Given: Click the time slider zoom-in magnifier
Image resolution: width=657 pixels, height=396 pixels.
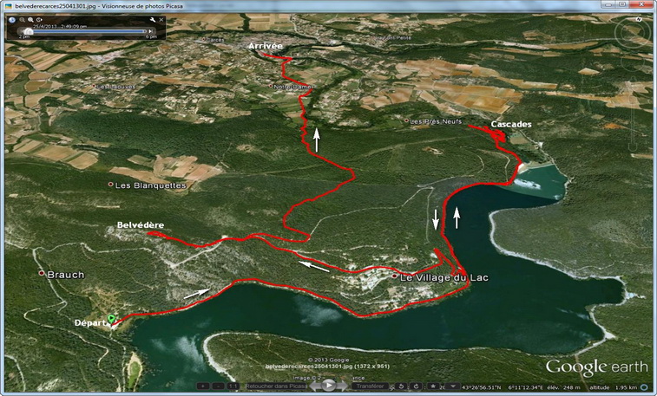Looking at the screenshot, I should pyautogui.click(x=31, y=18).
